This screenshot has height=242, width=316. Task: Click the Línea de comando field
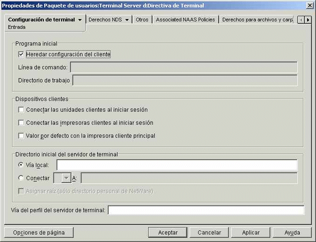click(184, 67)
